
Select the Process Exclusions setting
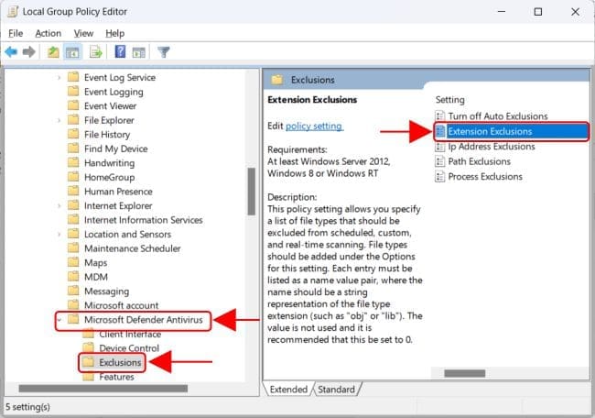click(x=484, y=176)
